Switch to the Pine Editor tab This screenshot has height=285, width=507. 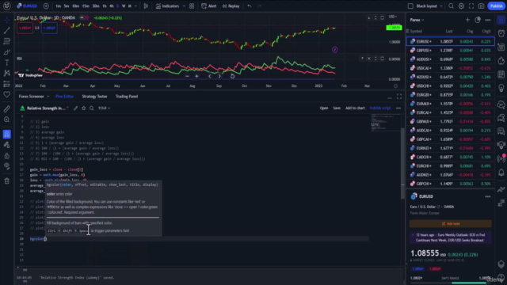pyautogui.click(x=65, y=97)
